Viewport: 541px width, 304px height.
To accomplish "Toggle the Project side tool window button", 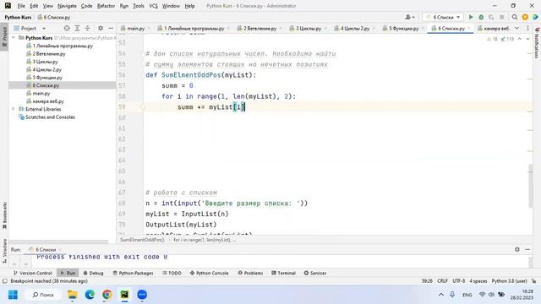I will pos(4,36).
